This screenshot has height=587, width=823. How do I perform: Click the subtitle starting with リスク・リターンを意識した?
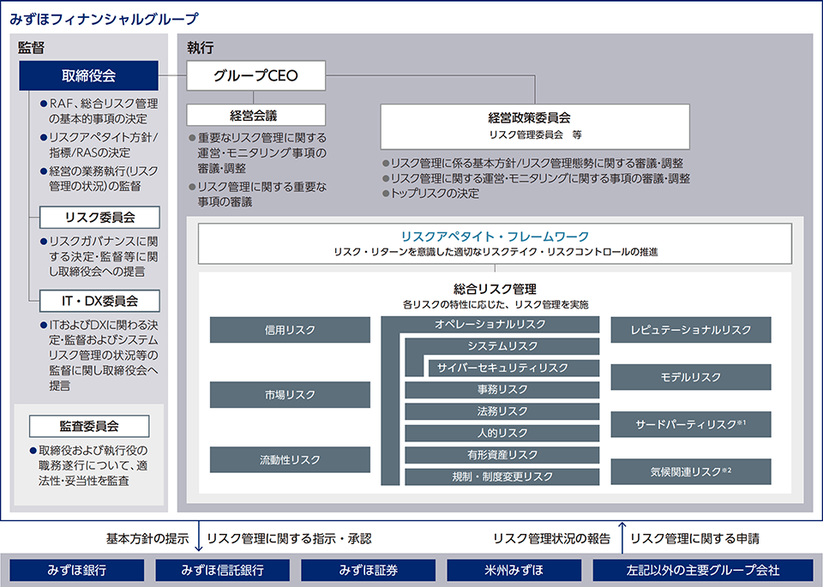point(496,252)
